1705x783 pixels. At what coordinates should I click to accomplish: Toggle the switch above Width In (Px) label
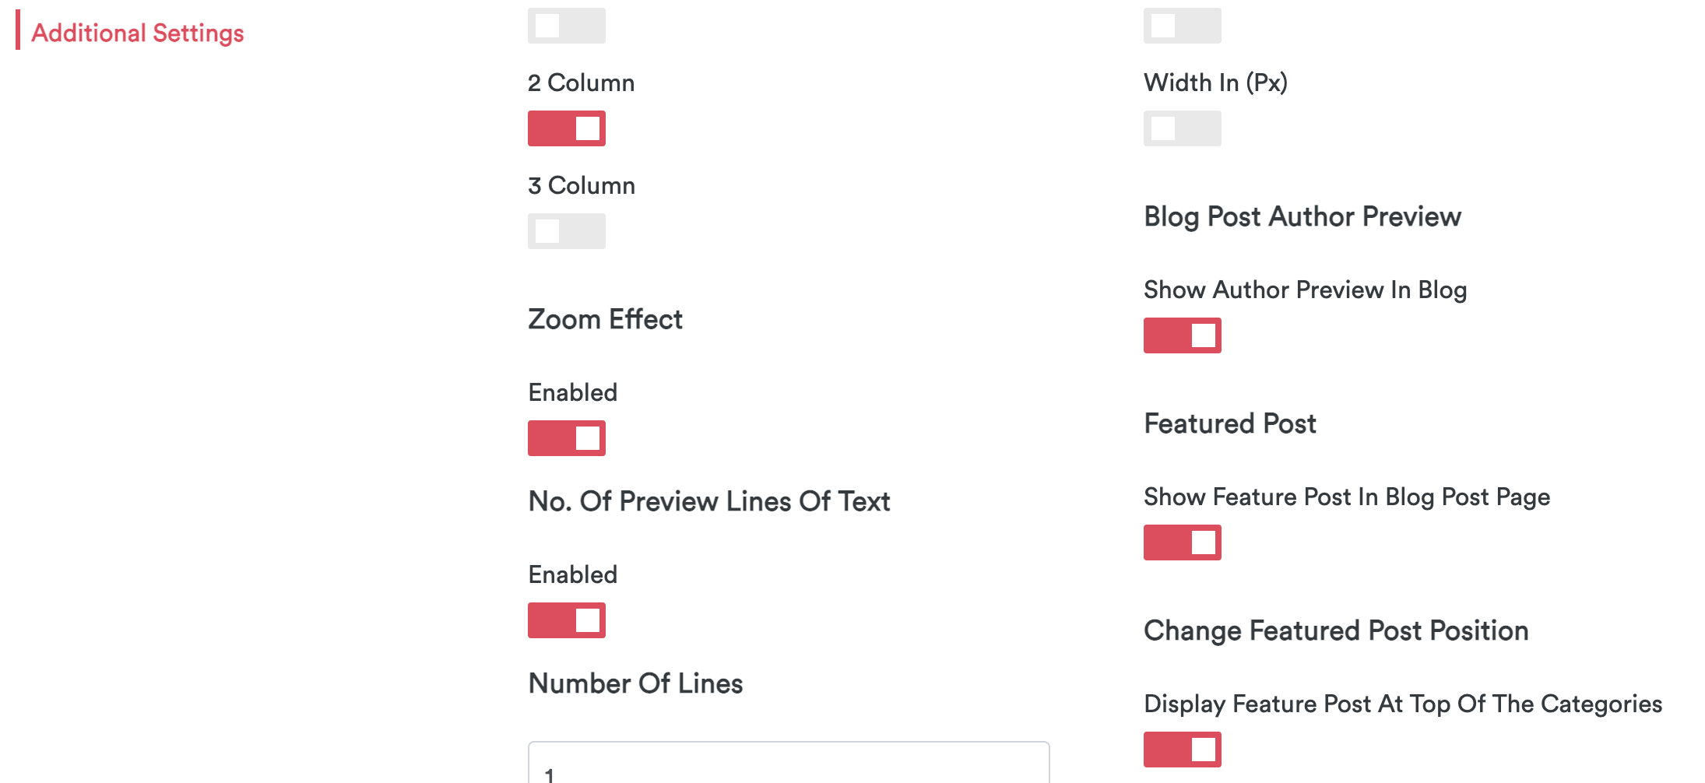pos(1182,26)
